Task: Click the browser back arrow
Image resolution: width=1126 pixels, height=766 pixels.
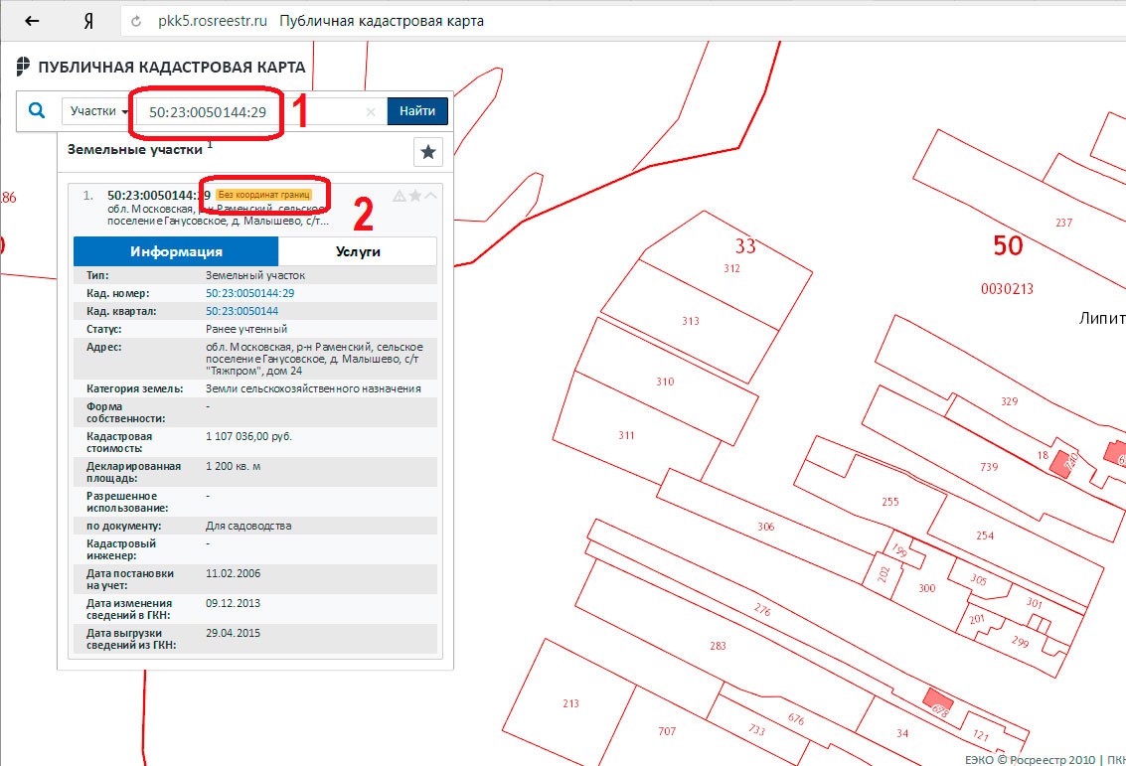Action: tap(32, 21)
